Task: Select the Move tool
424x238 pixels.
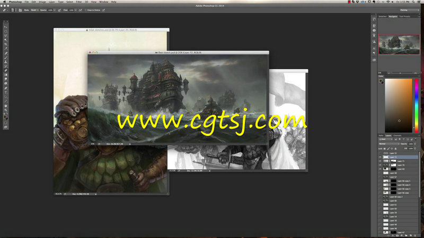Action: point(6,27)
